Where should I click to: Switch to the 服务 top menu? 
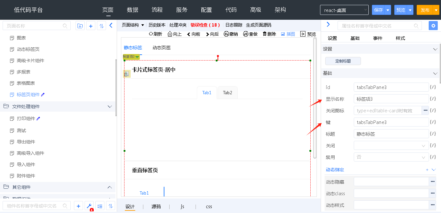pyautogui.click(x=182, y=10)
